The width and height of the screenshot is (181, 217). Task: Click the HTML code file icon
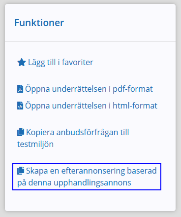point(20,106)
